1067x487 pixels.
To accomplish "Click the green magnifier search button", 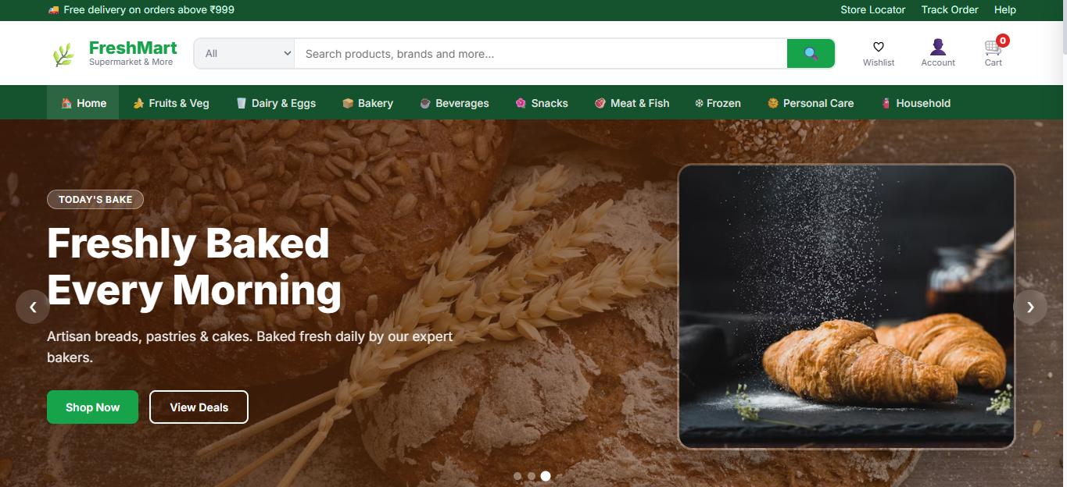I will pos(811,54).
